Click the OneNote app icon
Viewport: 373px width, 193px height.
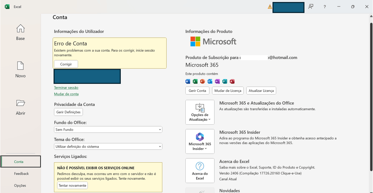pyautogui.click(x=217, y=82)
